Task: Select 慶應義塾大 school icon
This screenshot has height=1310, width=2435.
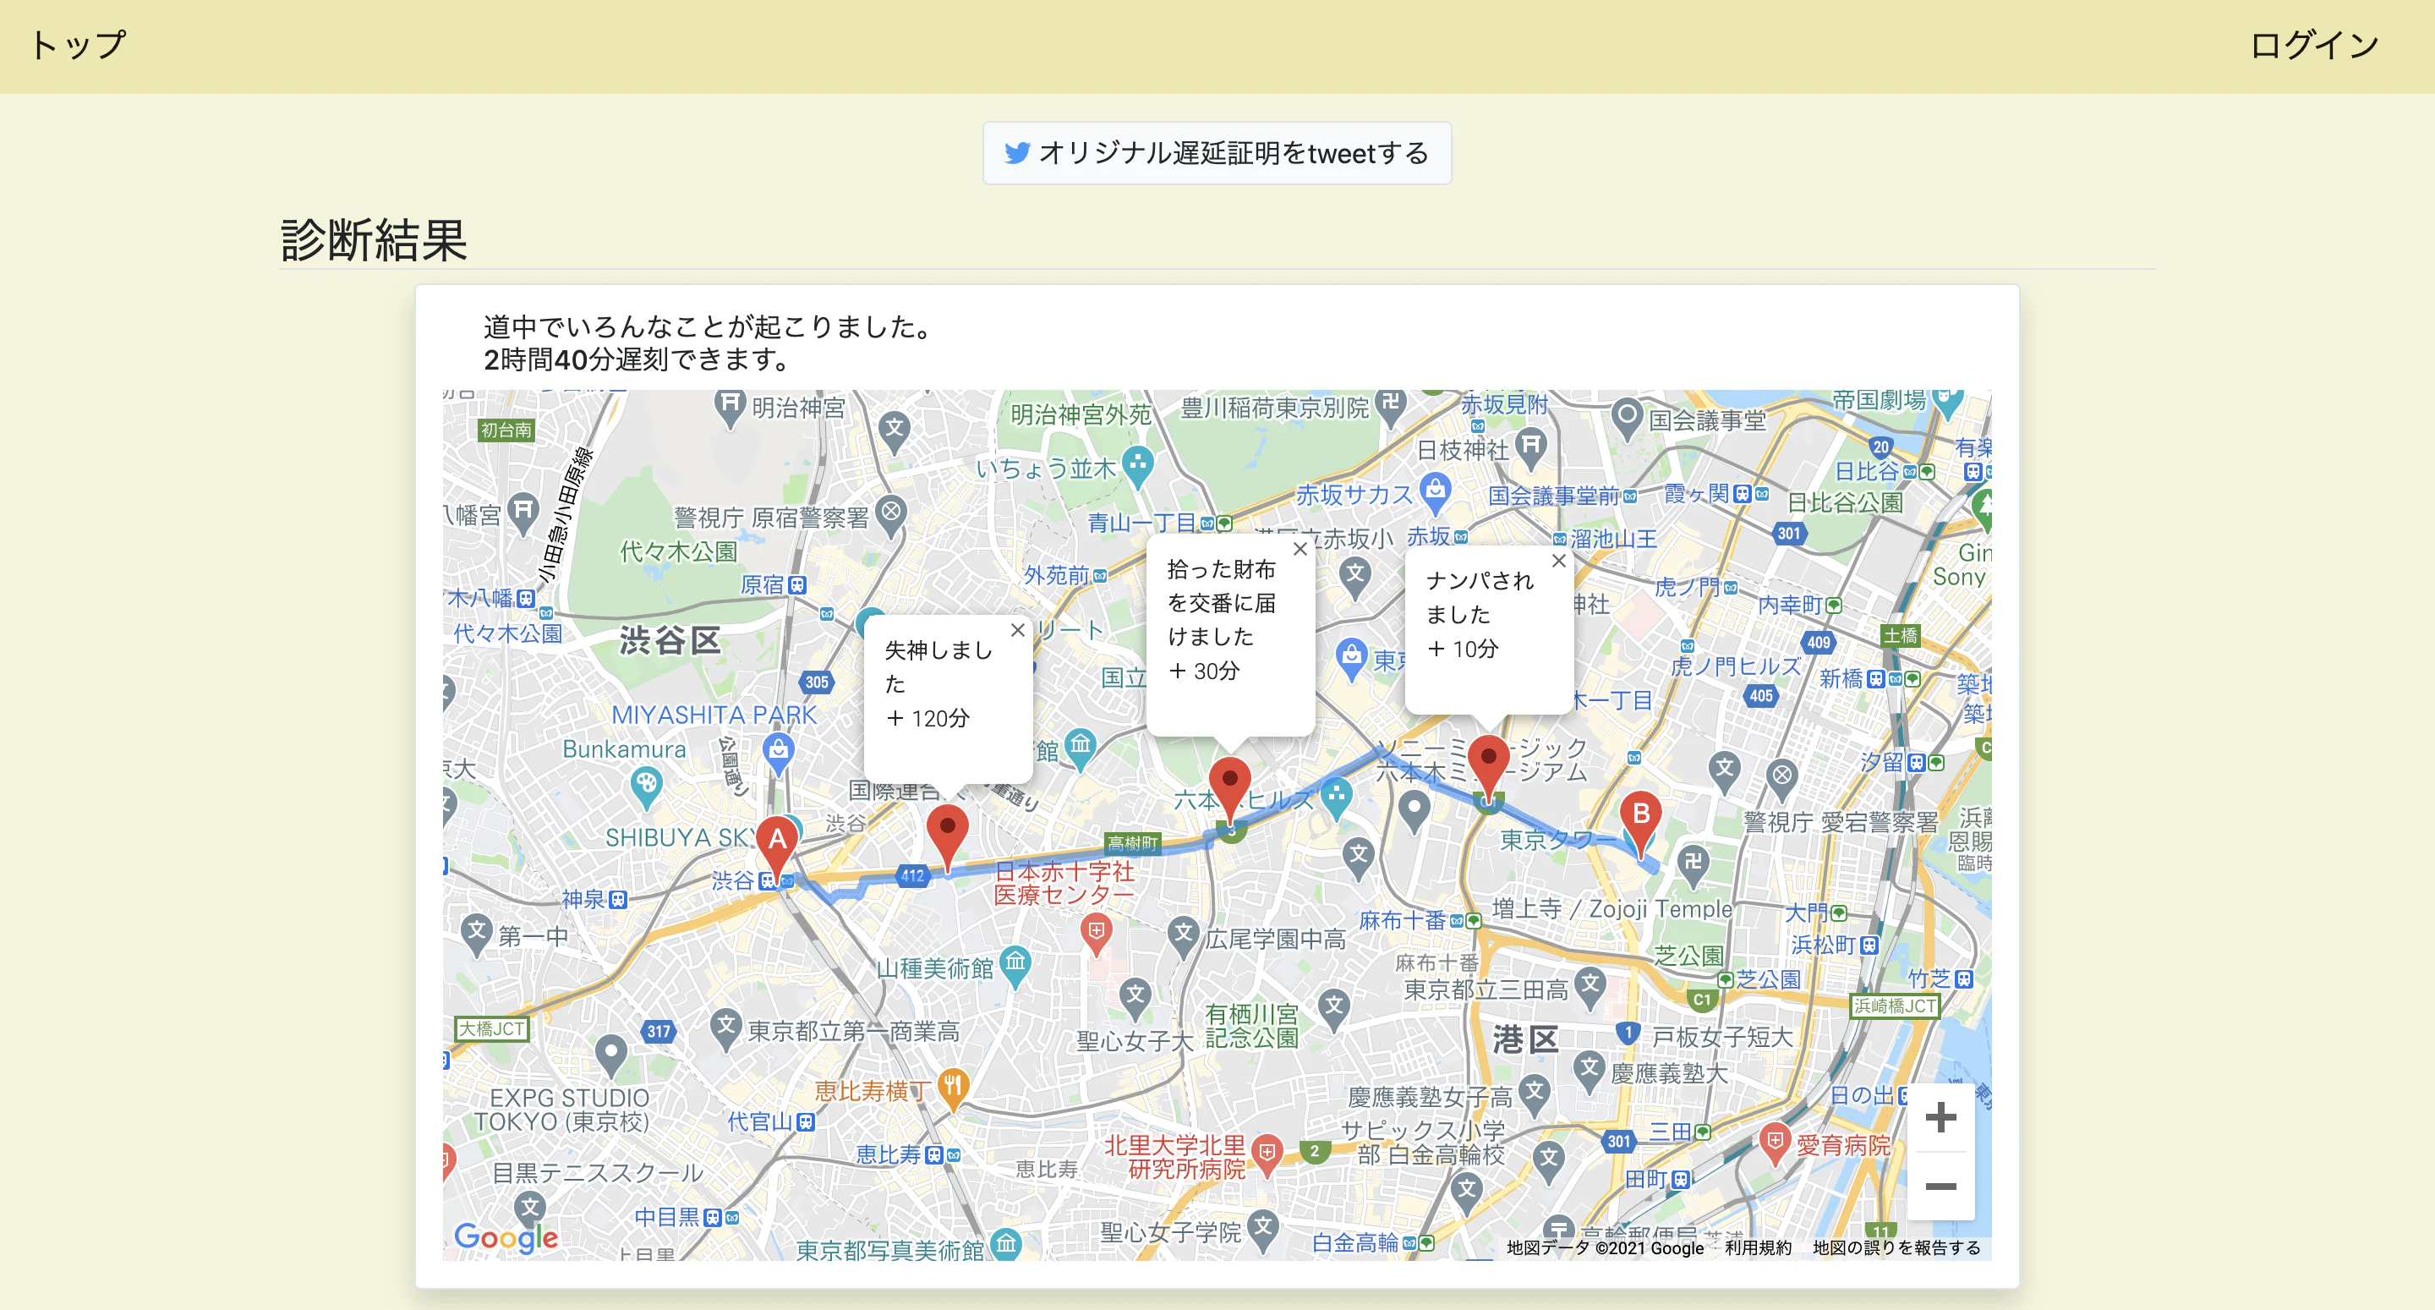Action: pos(1589,1072)
